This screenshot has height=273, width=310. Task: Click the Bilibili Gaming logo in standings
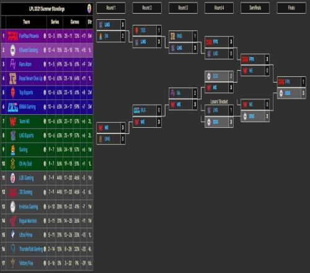pos(13,107)
